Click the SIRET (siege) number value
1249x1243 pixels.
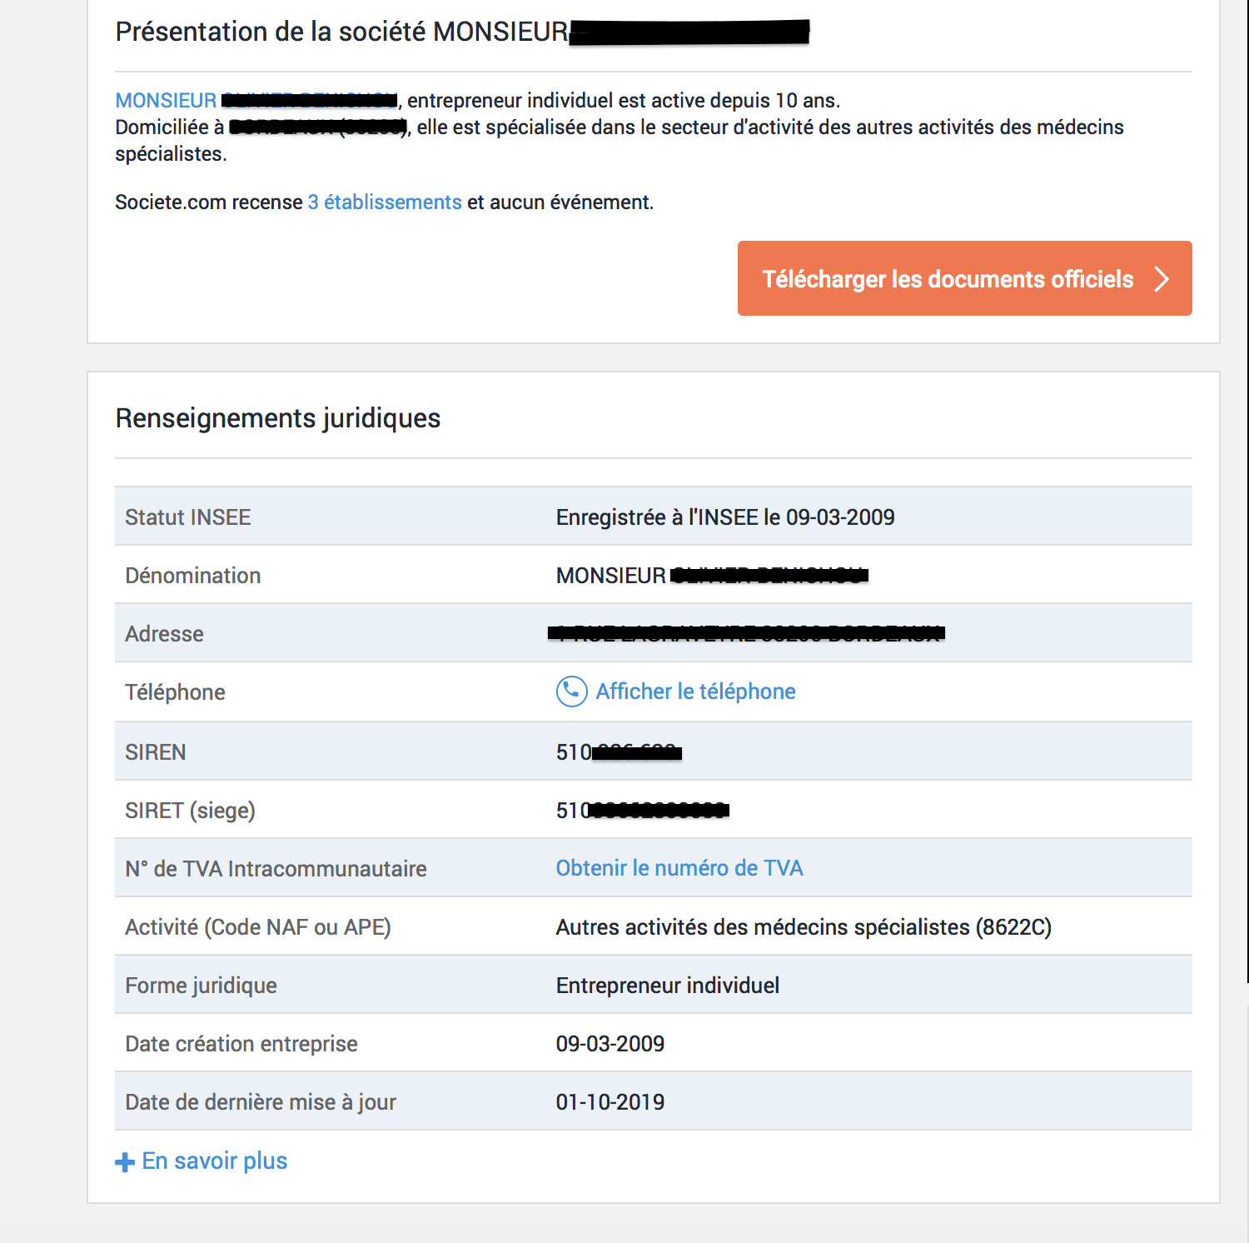pos(643,811)
